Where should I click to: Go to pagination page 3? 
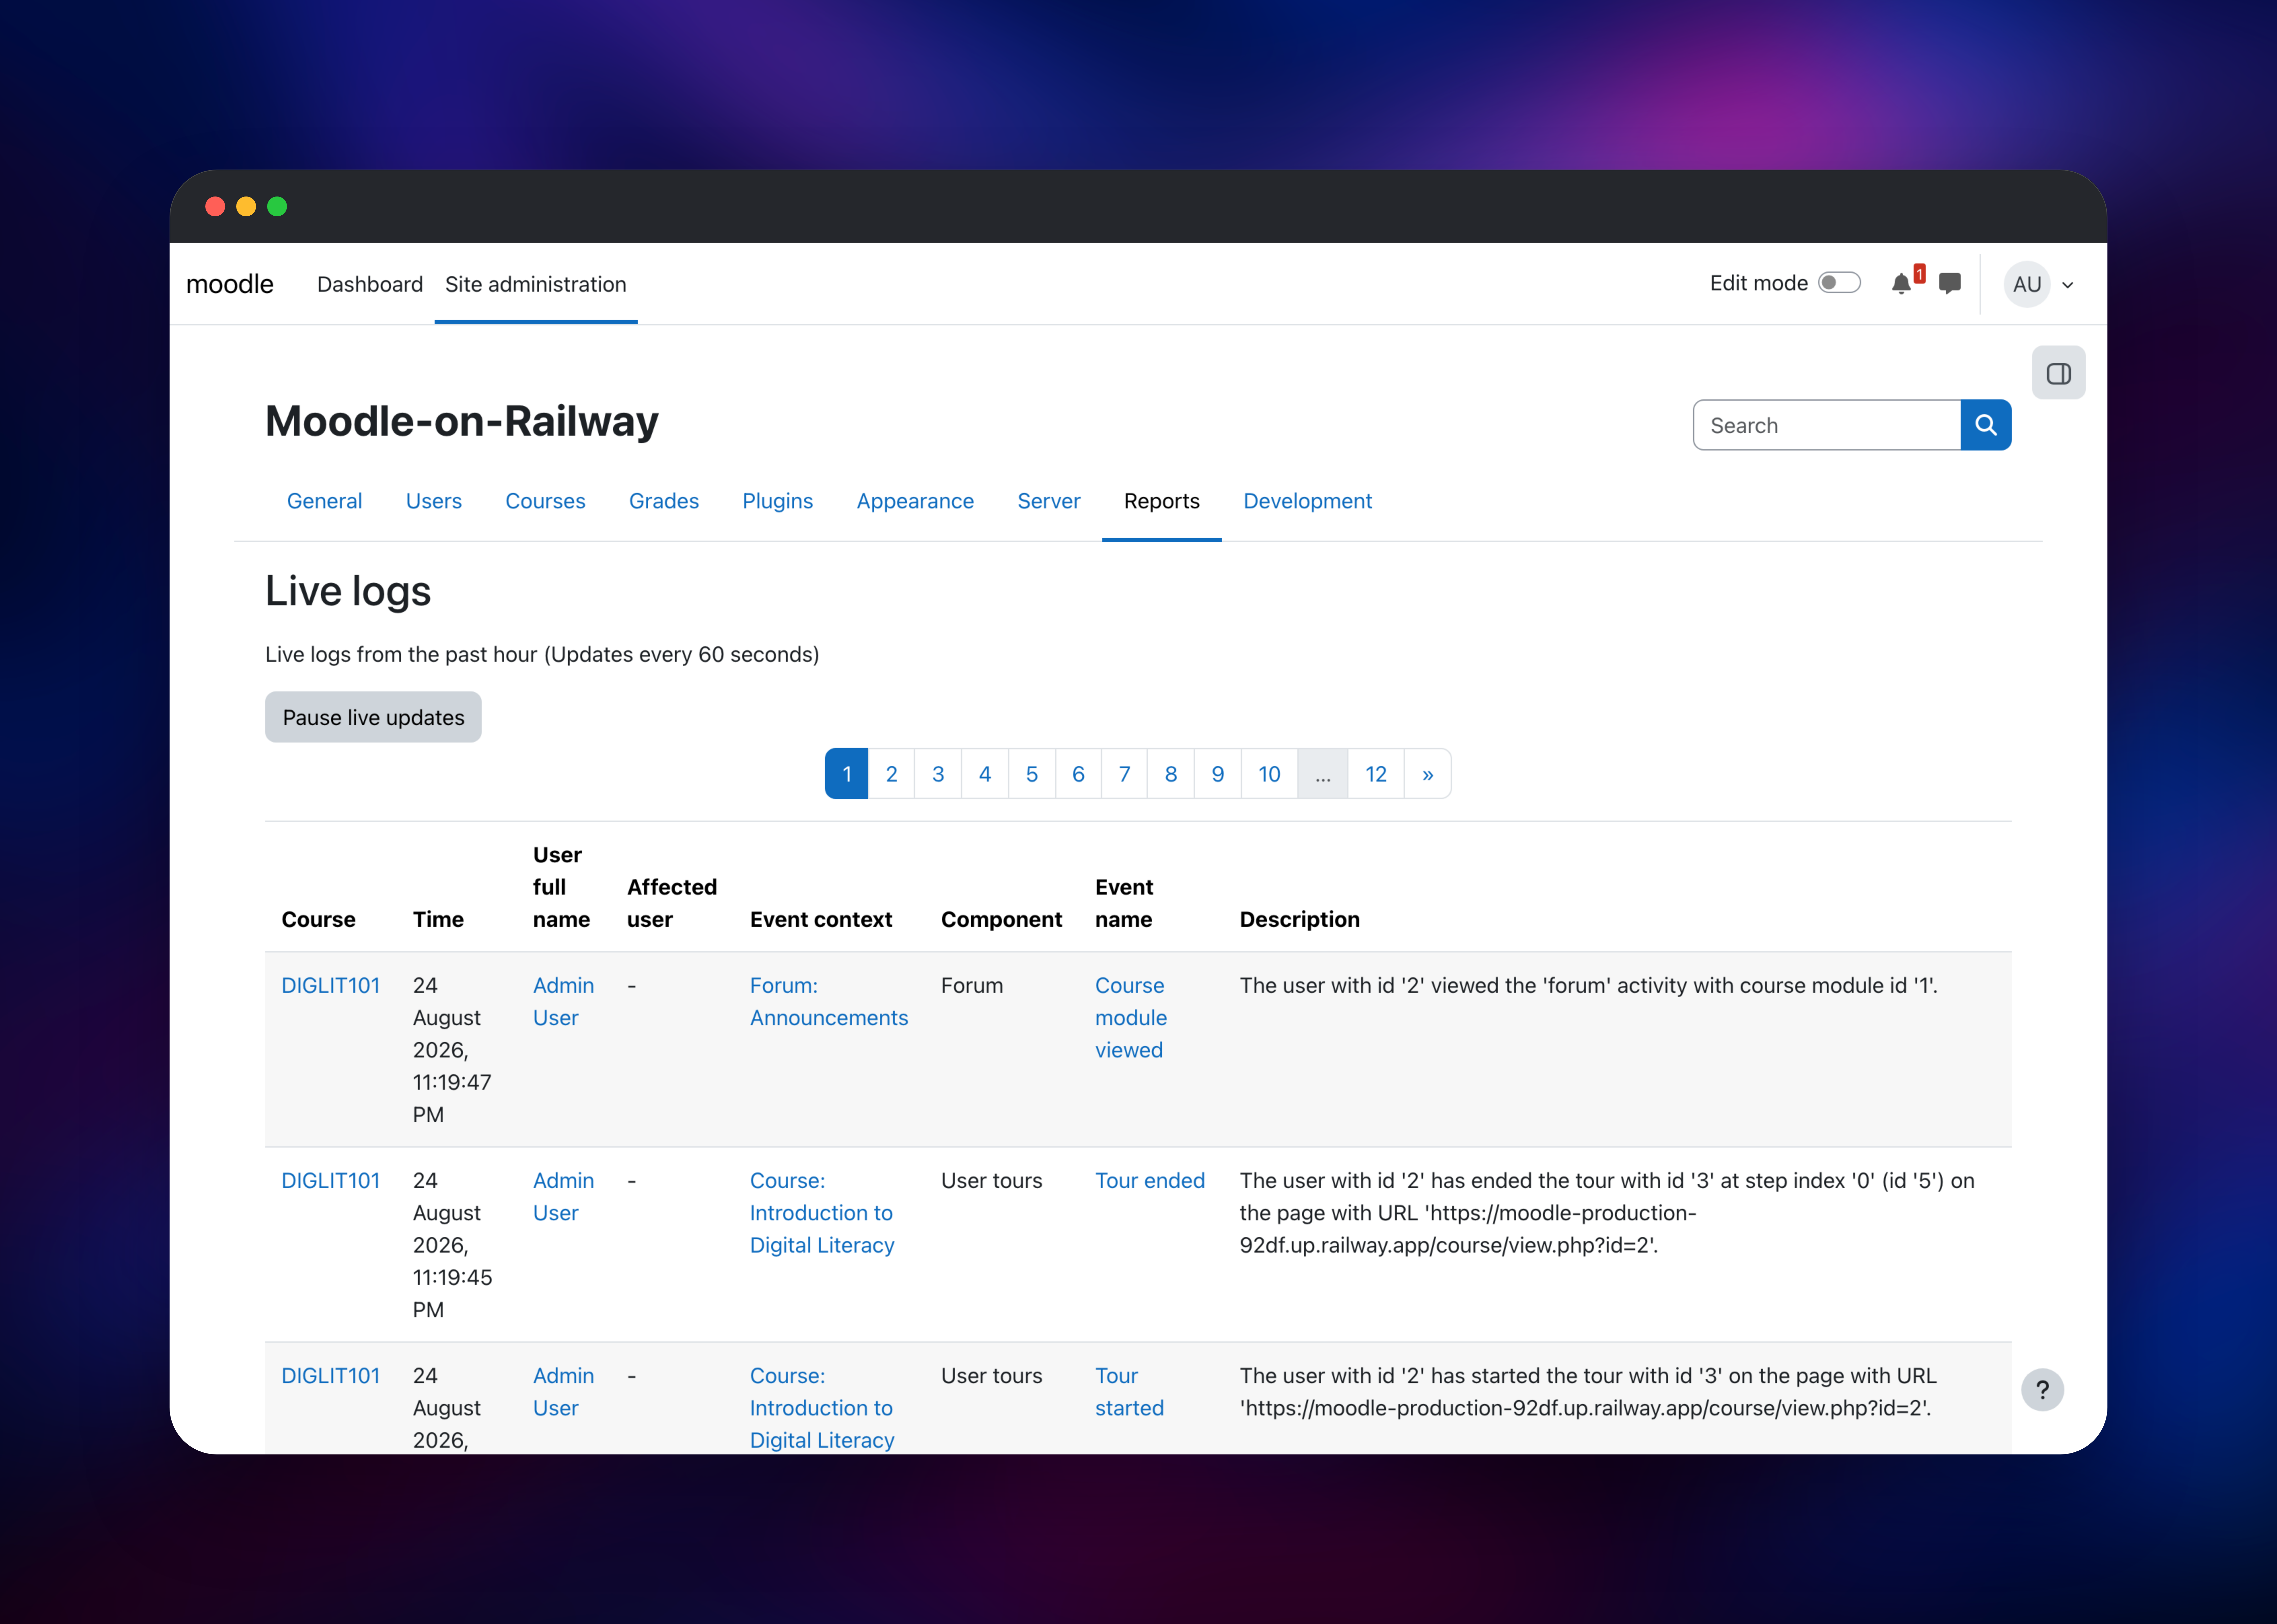click(938, 774)
